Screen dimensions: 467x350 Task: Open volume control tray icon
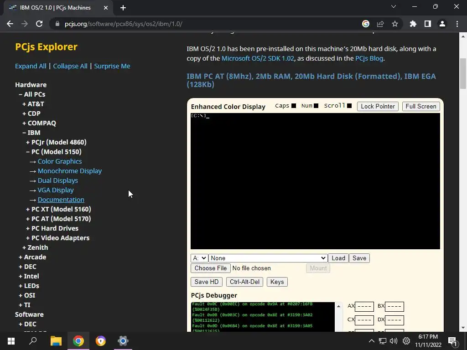(394, 341)
